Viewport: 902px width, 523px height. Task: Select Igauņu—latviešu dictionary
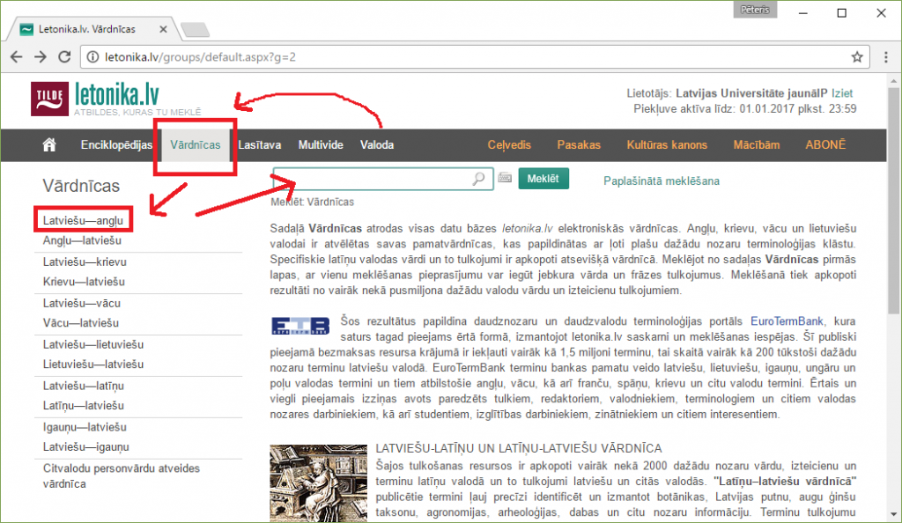coord(85,428)
